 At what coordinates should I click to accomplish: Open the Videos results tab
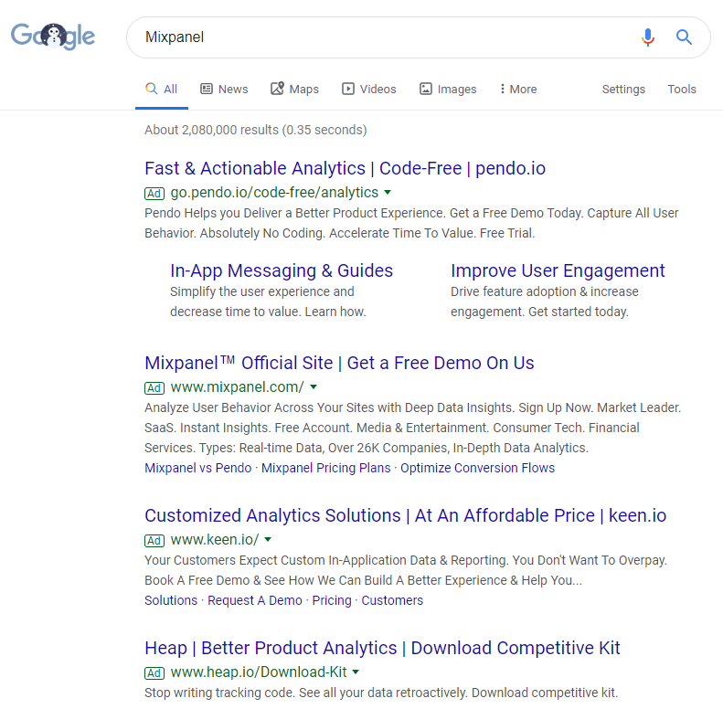368,90
